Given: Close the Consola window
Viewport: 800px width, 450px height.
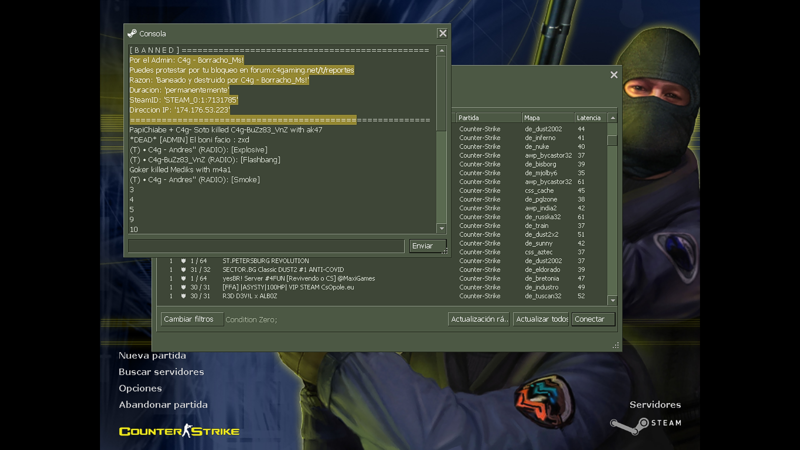Looking at the screenshot, I should point(442,33).
